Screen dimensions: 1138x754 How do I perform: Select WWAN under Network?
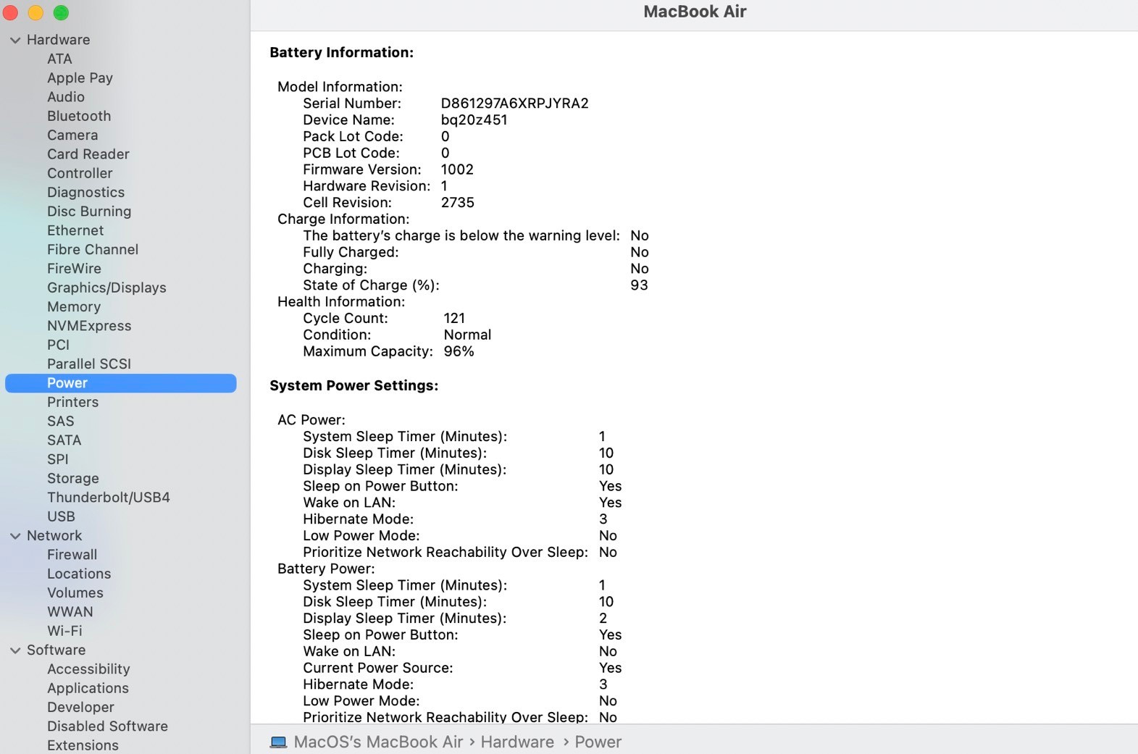pyautogui.click(x=70, y=612)
